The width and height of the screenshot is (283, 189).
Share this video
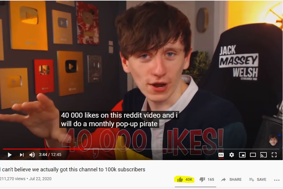click(x=231, y=180)
